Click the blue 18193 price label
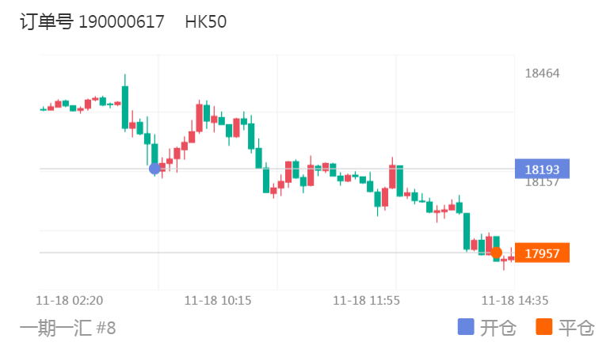This screenshot has width=614, height=346. [542, 169]
